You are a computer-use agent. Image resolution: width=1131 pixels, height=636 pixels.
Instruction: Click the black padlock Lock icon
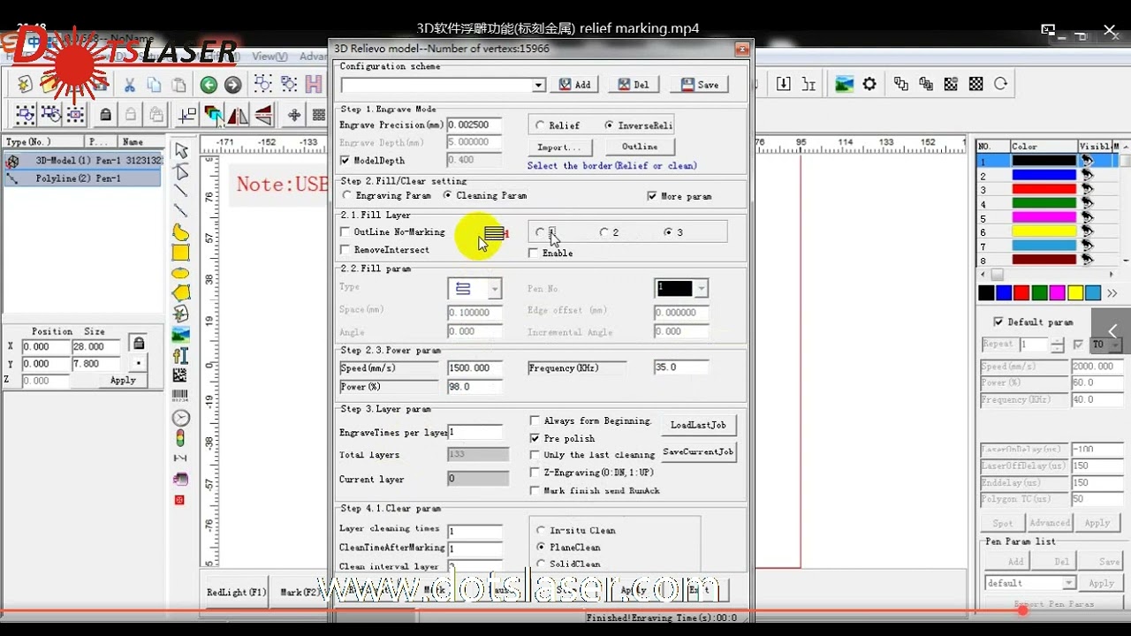tap(105, 115)
